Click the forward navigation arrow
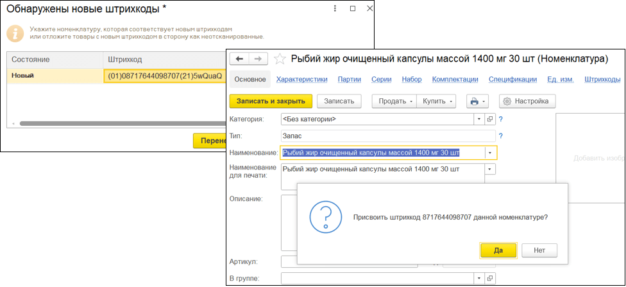This screenshot has width=626, height=287. pyautogui.click(x=258, y=59)
